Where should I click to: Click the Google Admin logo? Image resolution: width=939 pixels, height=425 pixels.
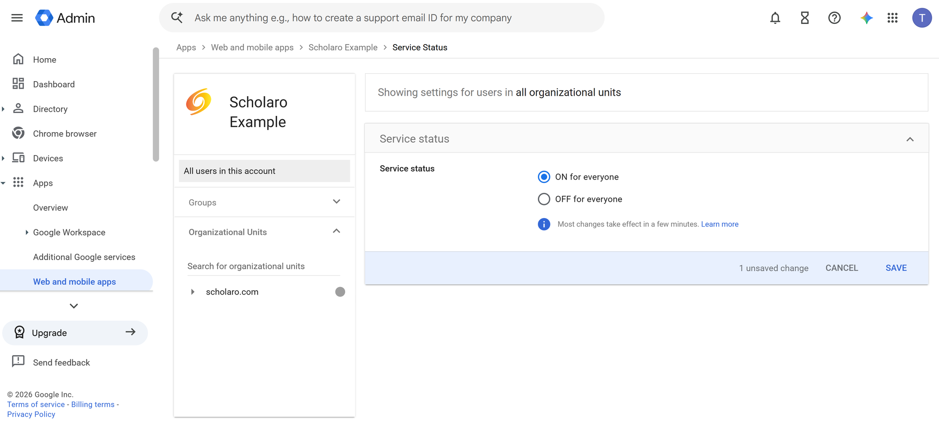pyautogui.click(x=65, y=18)
